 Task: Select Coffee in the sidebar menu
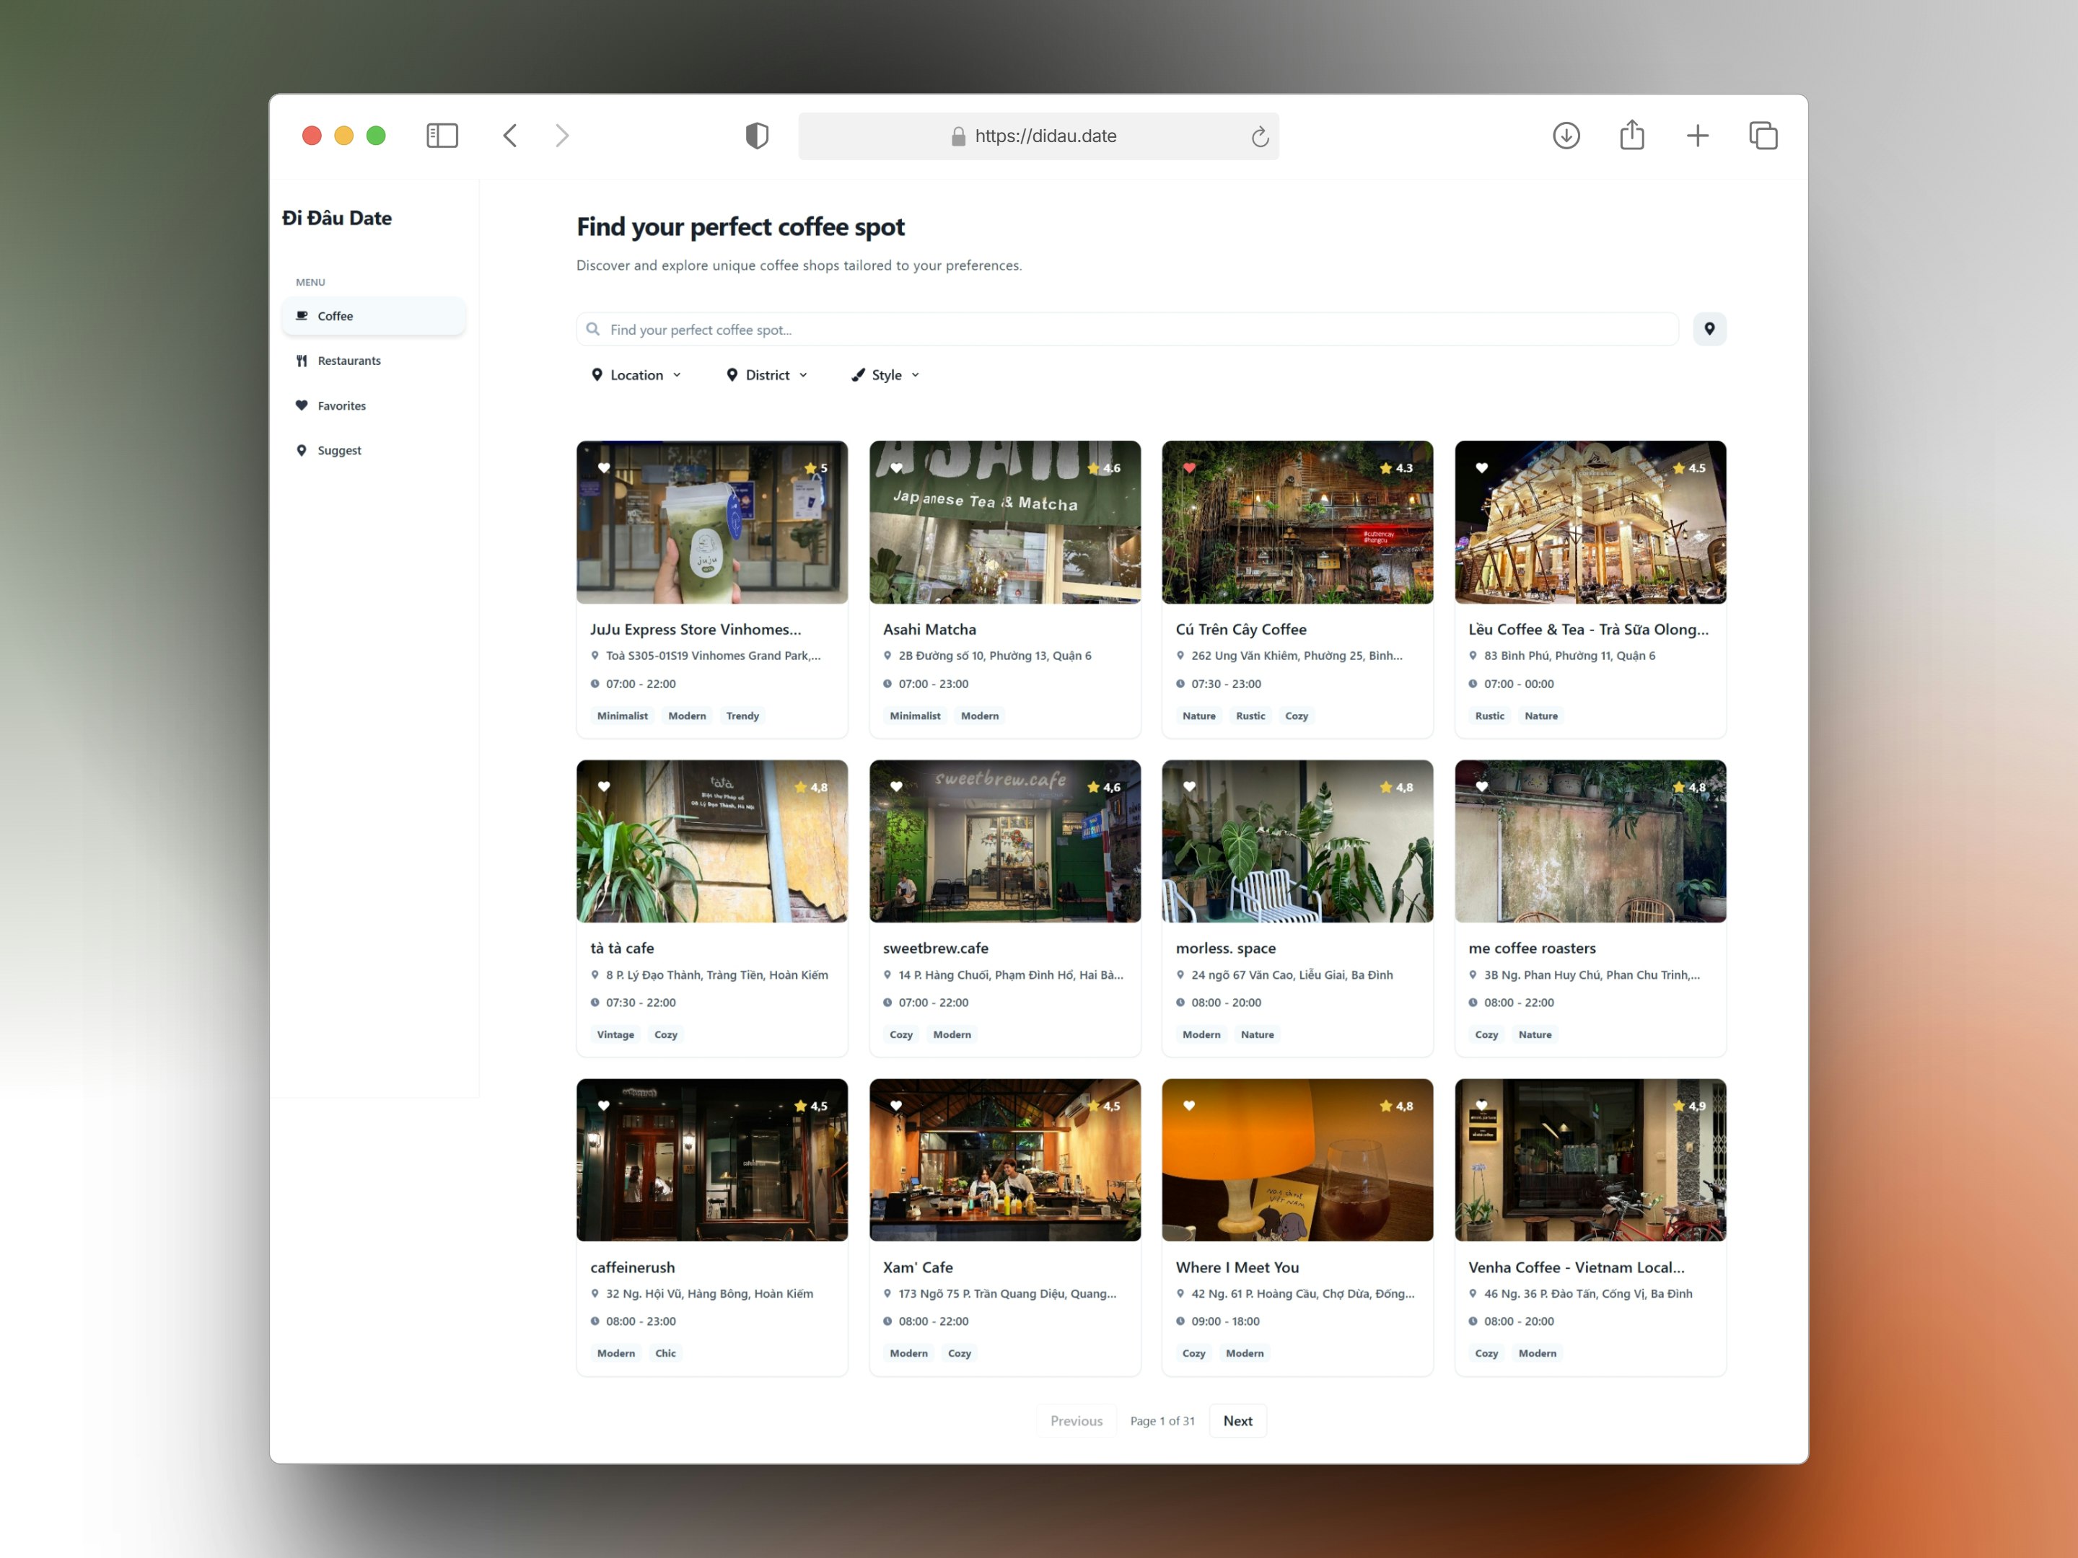374,315
